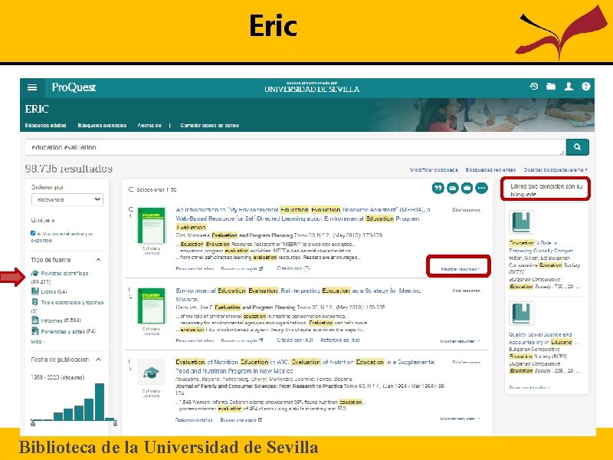Open first book icon in matching books panel
The image size is (613, 460).
click(521, 222)
